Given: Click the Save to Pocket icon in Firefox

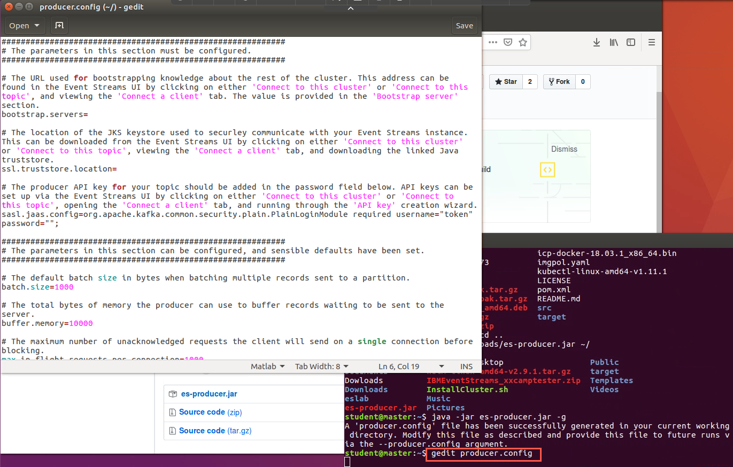Looking at the screenshot, I should (x=508, y=42).
